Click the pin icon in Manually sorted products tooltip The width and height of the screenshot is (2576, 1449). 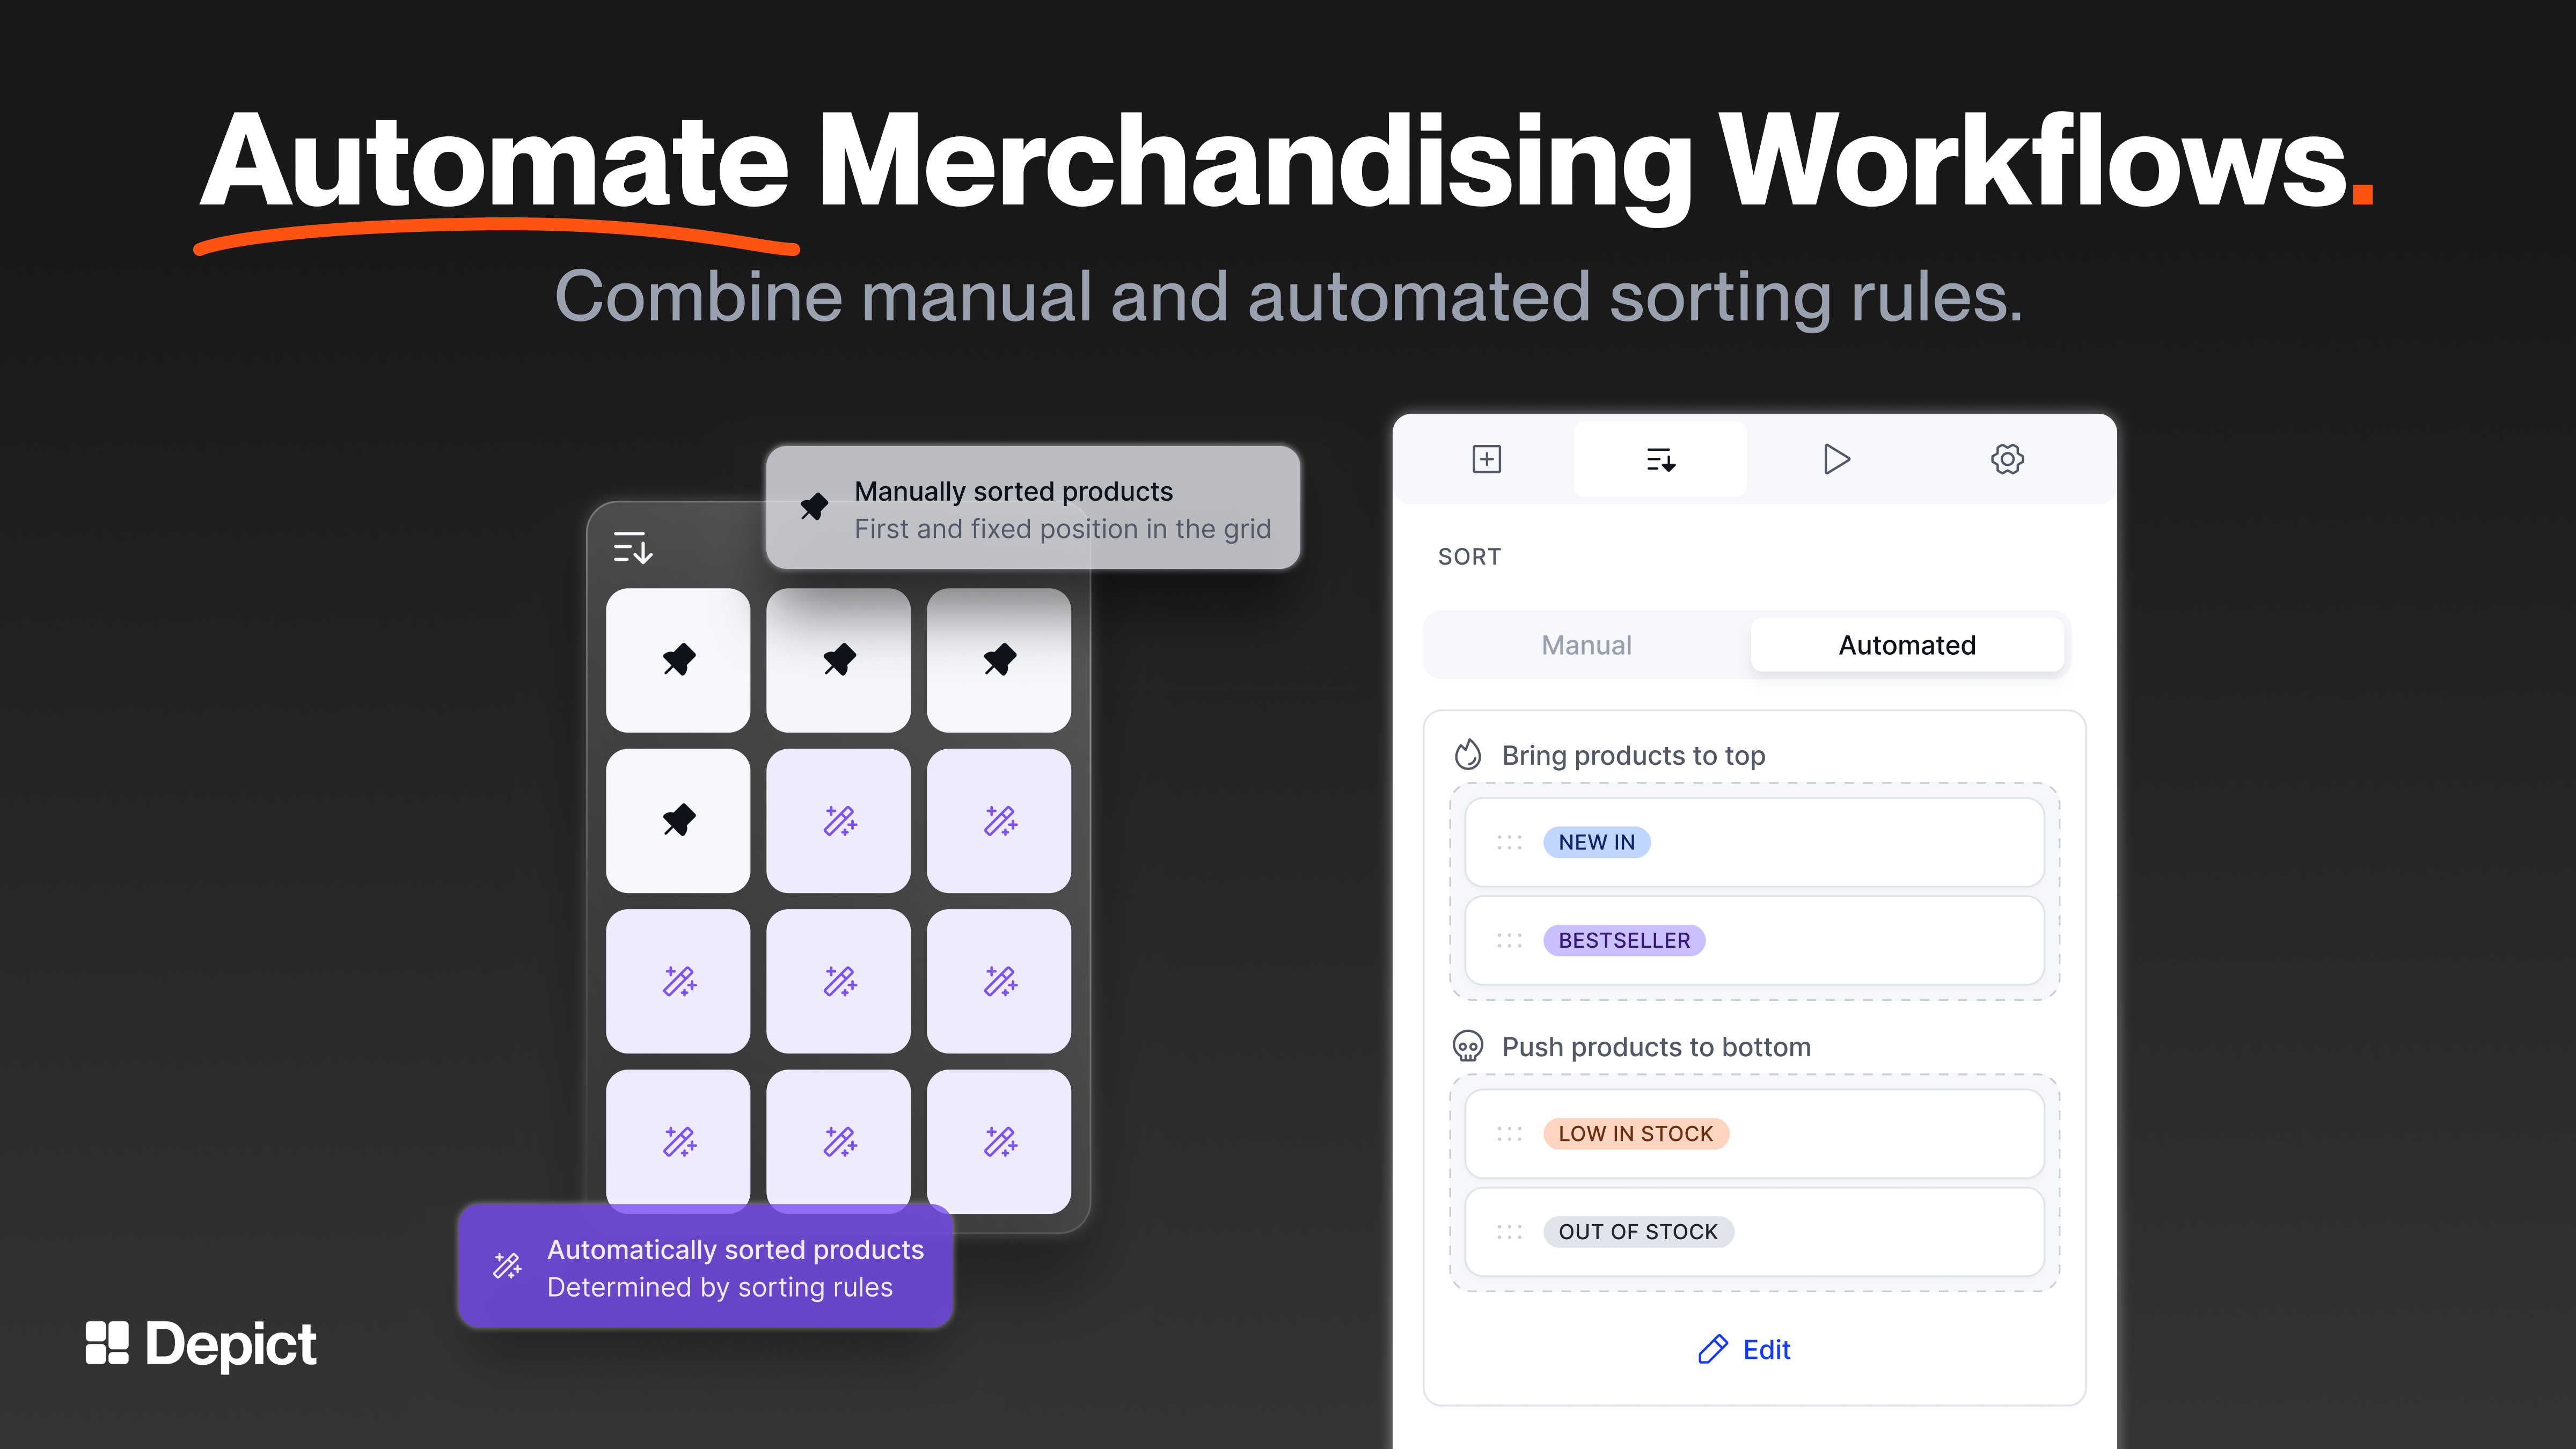(814, 507)
